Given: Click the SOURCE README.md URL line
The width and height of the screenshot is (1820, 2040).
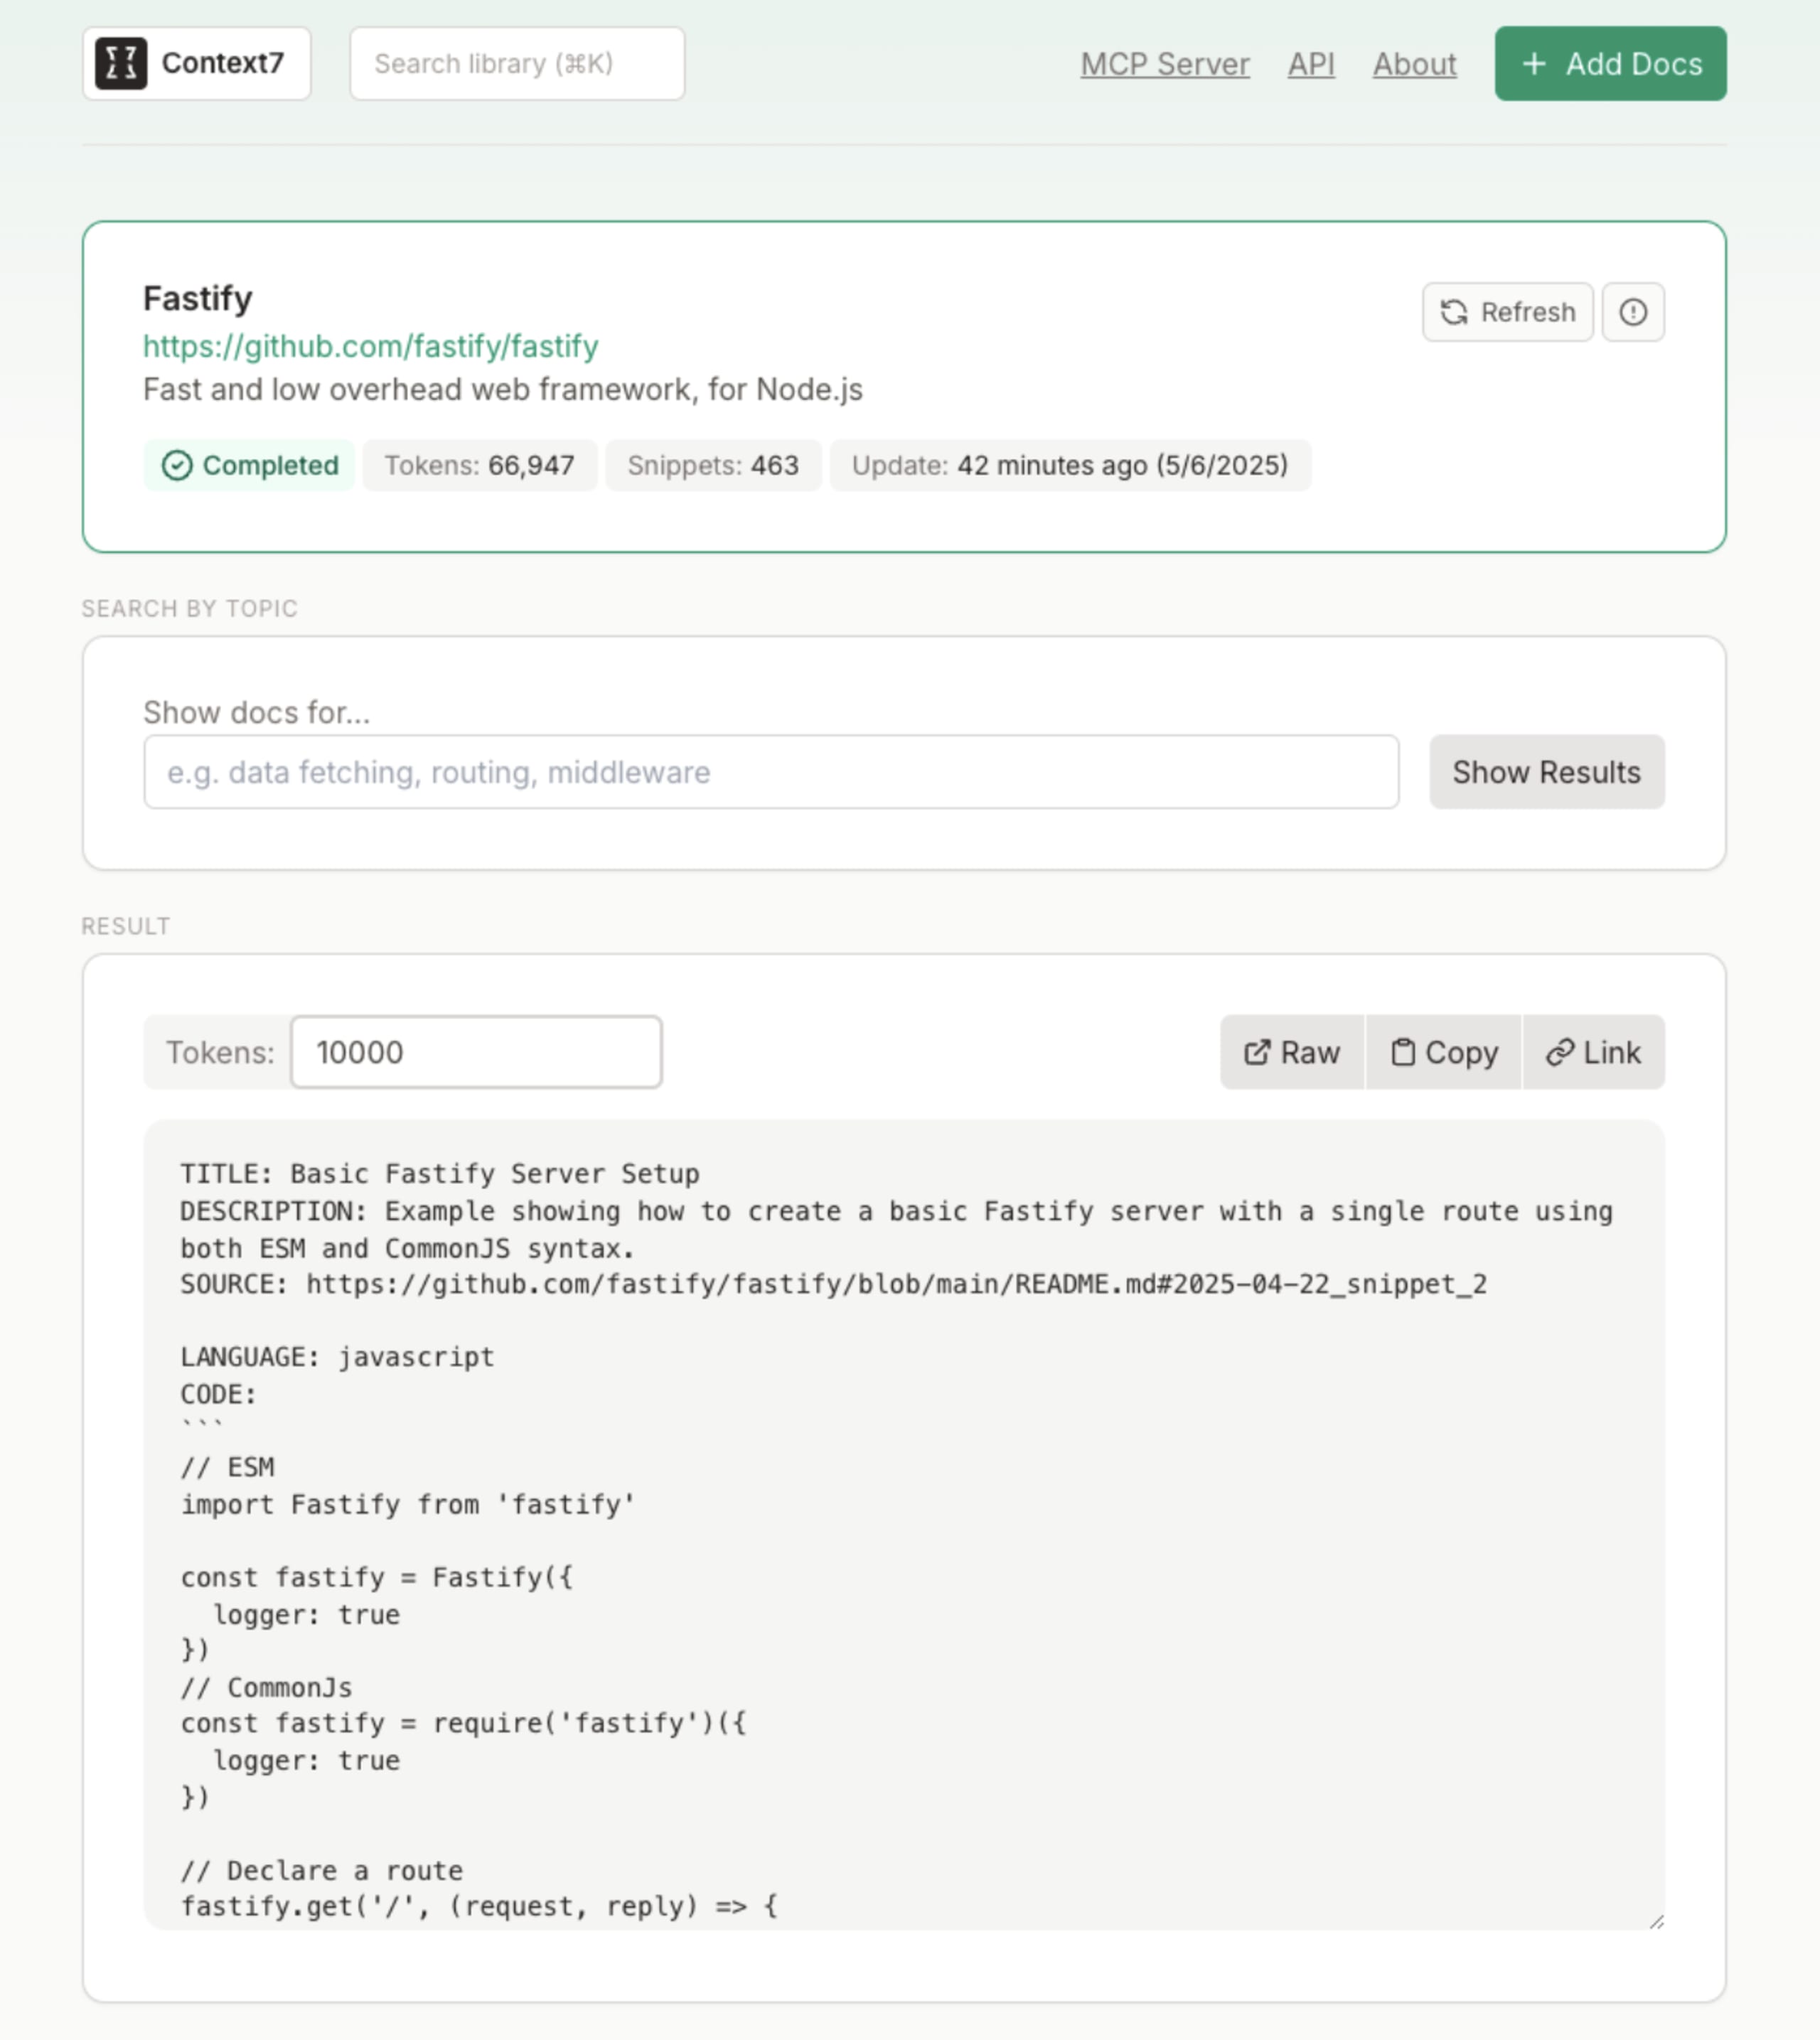Looking at the screenshot, I should click(x=834, y=1284).
